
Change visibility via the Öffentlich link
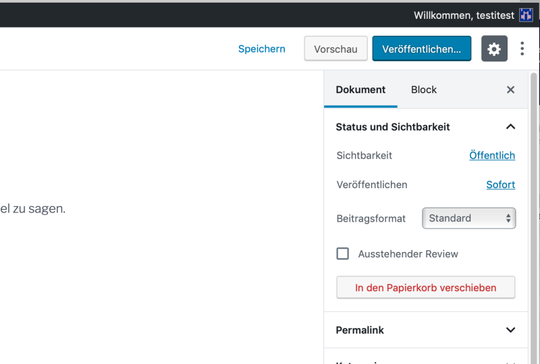(x=491, y=156)
